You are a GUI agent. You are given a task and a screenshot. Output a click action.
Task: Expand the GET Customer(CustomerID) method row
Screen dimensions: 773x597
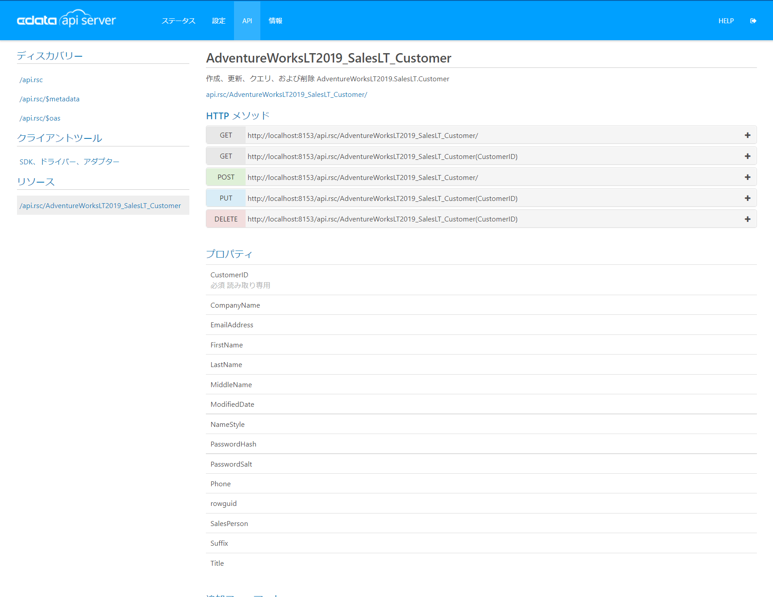click(481, 156)
